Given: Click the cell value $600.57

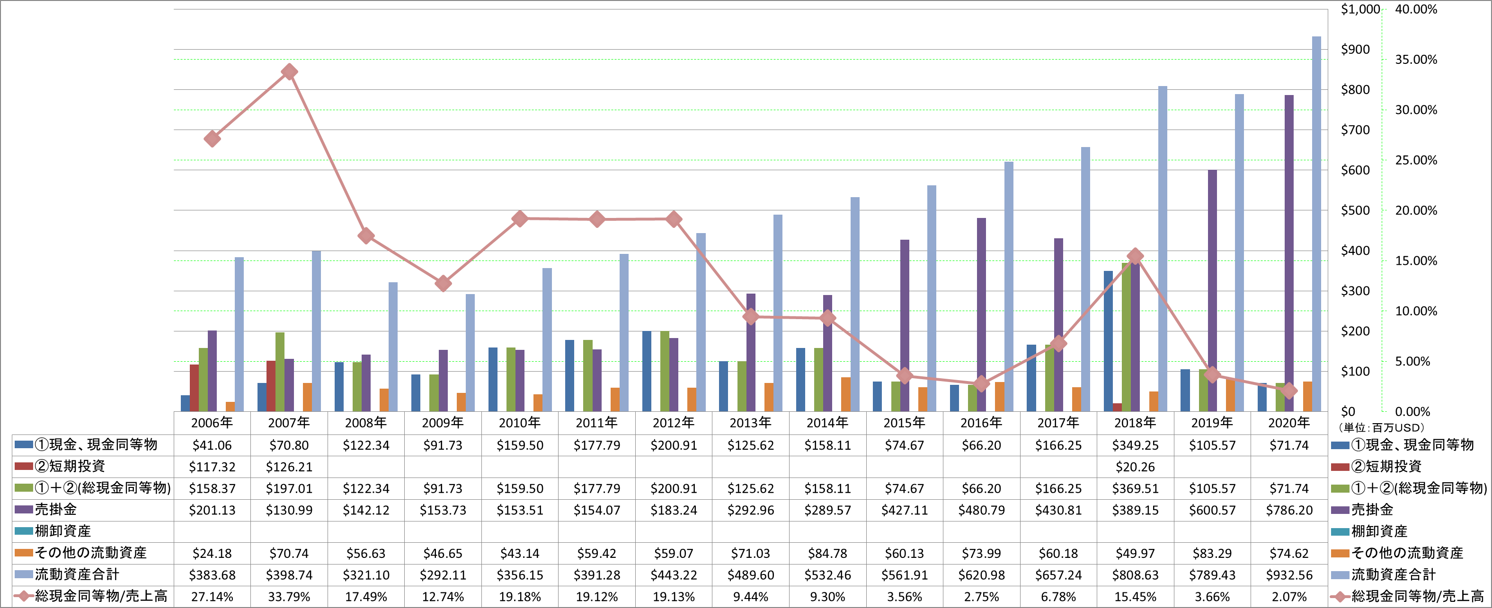Looking at the screenshot, I should pos(1212,510).
